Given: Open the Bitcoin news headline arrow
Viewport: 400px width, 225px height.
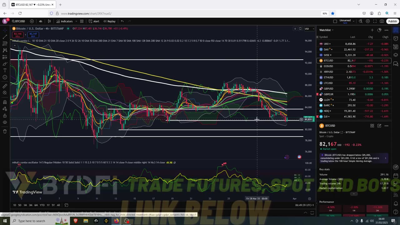Looking at the screenshot, I should coord(385,158).
